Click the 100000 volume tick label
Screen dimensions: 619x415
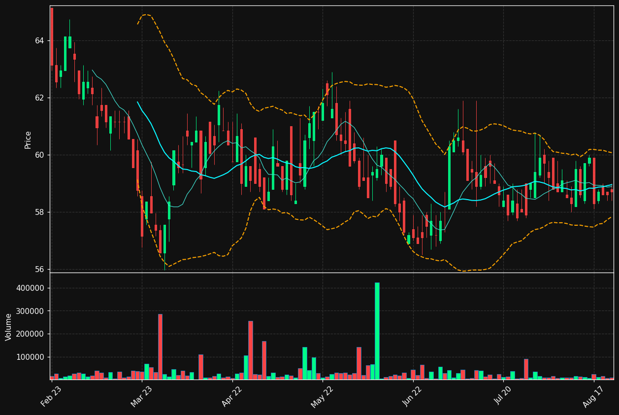[31, 357]
